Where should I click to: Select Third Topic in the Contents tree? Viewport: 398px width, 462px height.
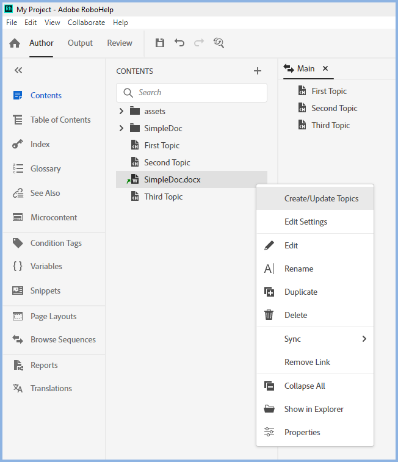[x=163, y=197]
